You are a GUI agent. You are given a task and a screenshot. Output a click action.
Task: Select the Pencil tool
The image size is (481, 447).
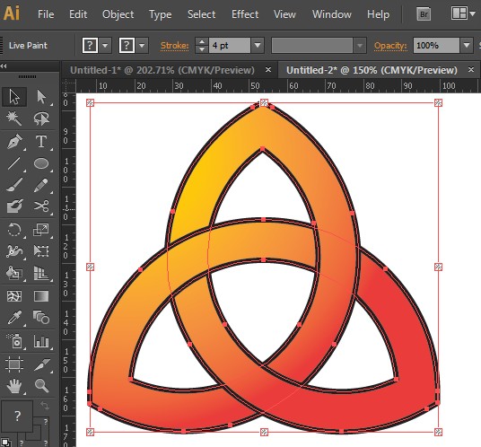pyautogui.click(x=41, y=185)
